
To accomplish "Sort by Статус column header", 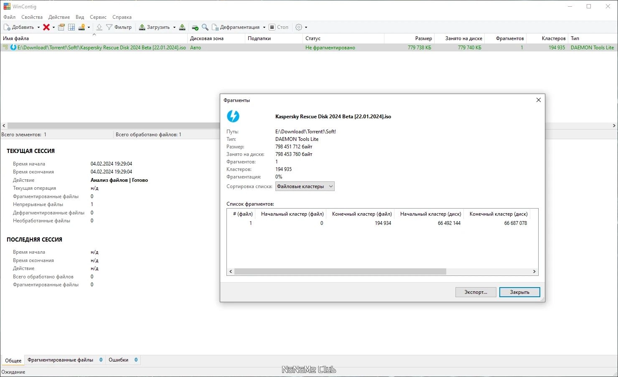I will (x=343, y=38).
